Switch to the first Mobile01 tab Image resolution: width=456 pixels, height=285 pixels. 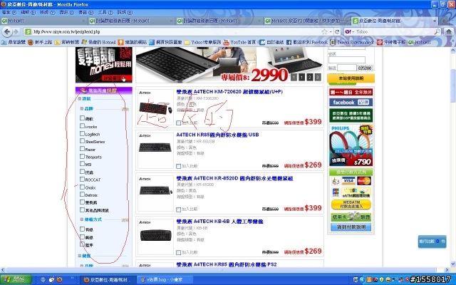(x=43, y=21)
